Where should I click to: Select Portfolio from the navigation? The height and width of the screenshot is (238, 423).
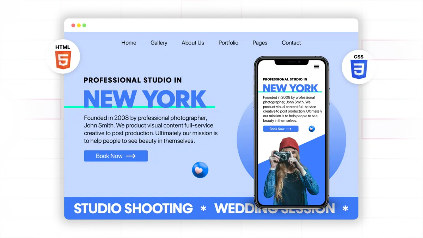tap(228, 43)
